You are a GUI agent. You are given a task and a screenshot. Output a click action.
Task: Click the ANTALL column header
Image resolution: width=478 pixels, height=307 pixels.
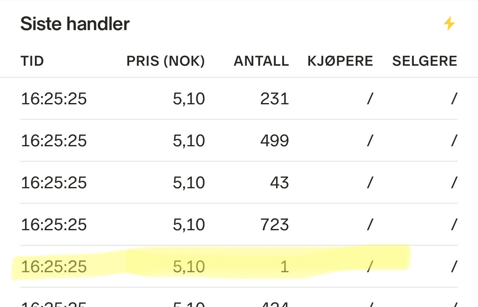coord(261,61)
